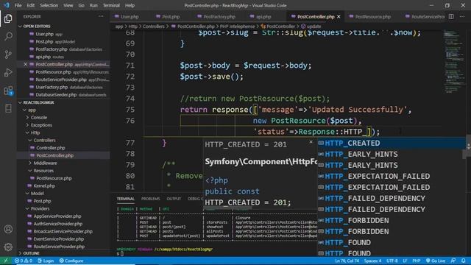Open the Explorer view in activity bar
The height and width of the screenshot is (265, 471).
8,18
